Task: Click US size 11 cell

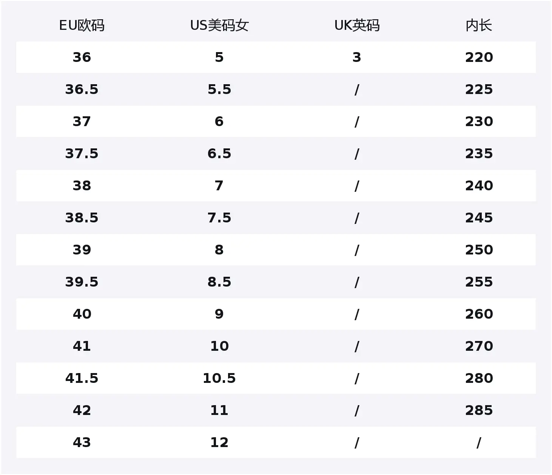Action: pos(219,410)
